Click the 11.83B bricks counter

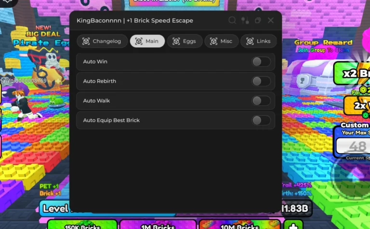click(295, 208)
